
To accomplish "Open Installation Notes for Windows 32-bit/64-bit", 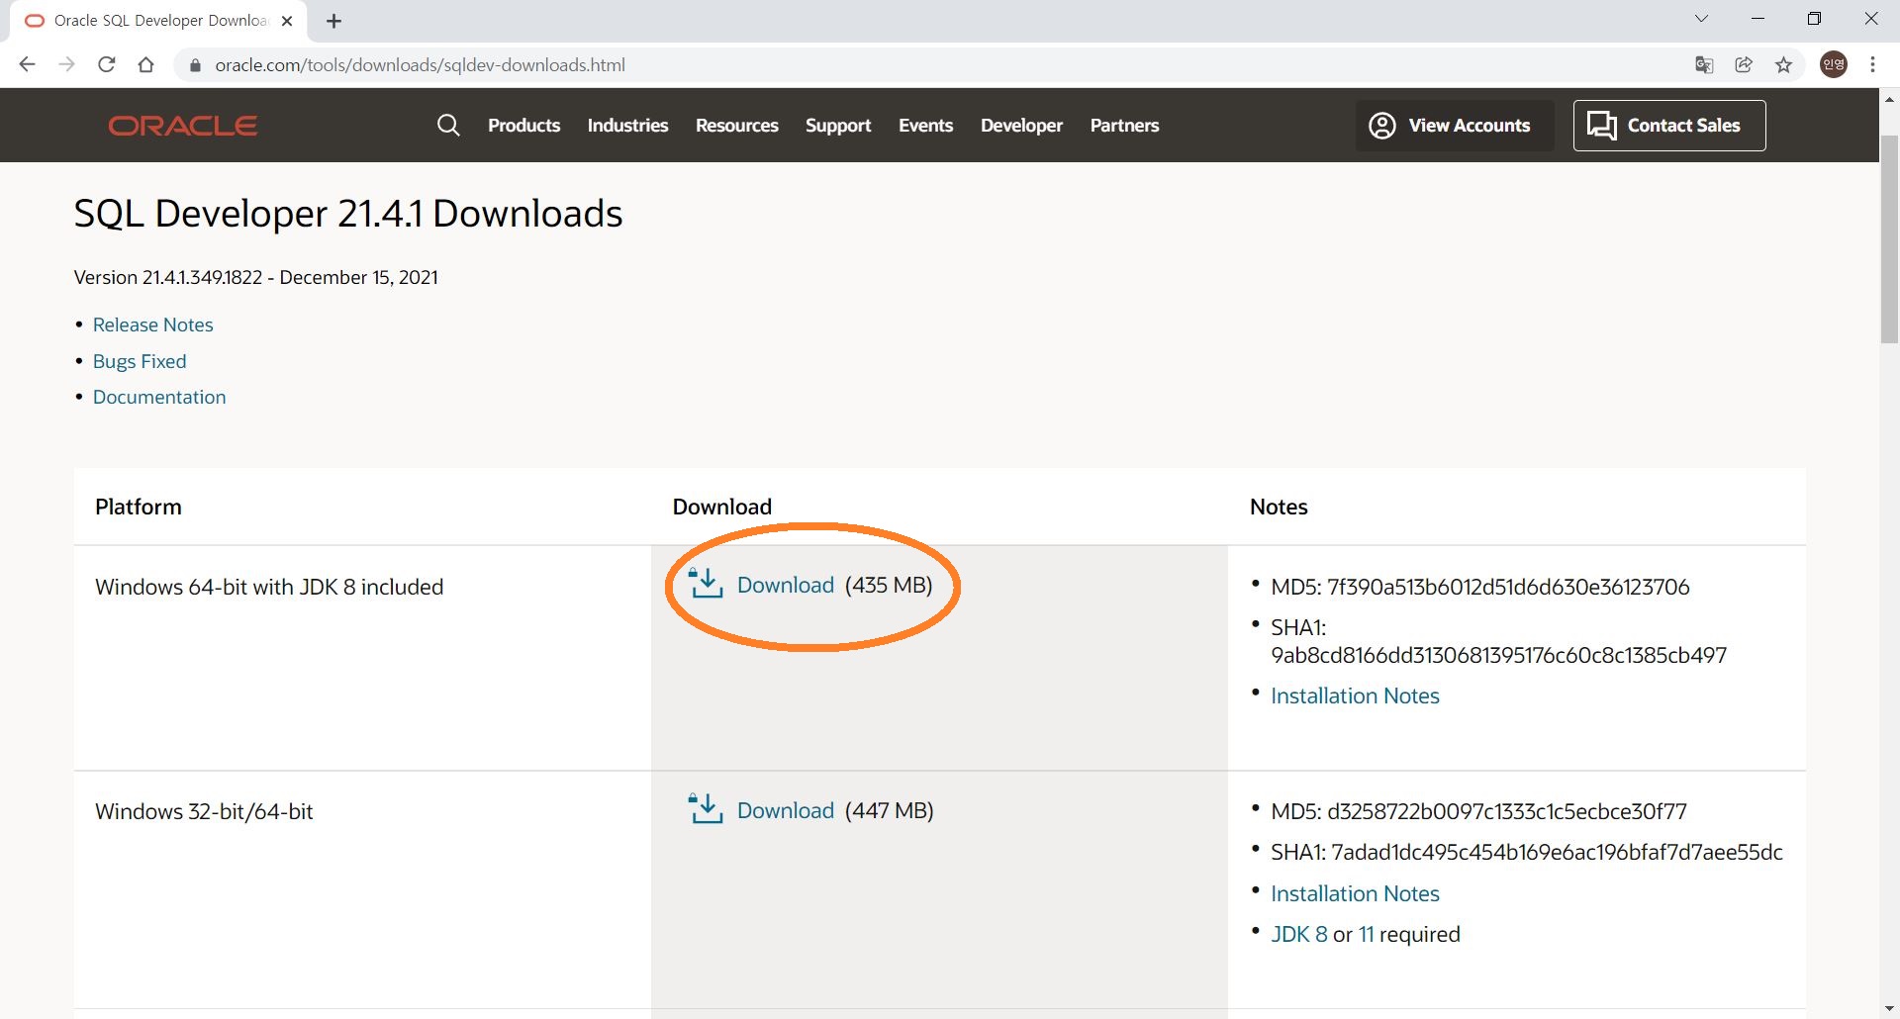I will click(1355, 893).
